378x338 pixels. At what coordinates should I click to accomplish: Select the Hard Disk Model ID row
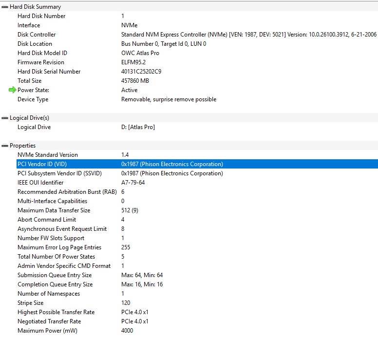(x=197, y=53)
